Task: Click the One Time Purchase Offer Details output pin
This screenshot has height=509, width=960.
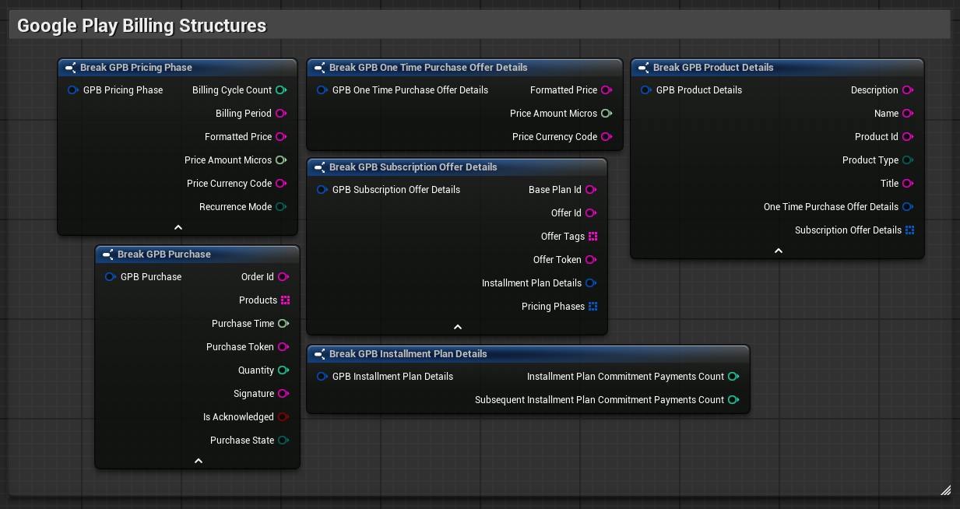Action: [x=907, y=207]
